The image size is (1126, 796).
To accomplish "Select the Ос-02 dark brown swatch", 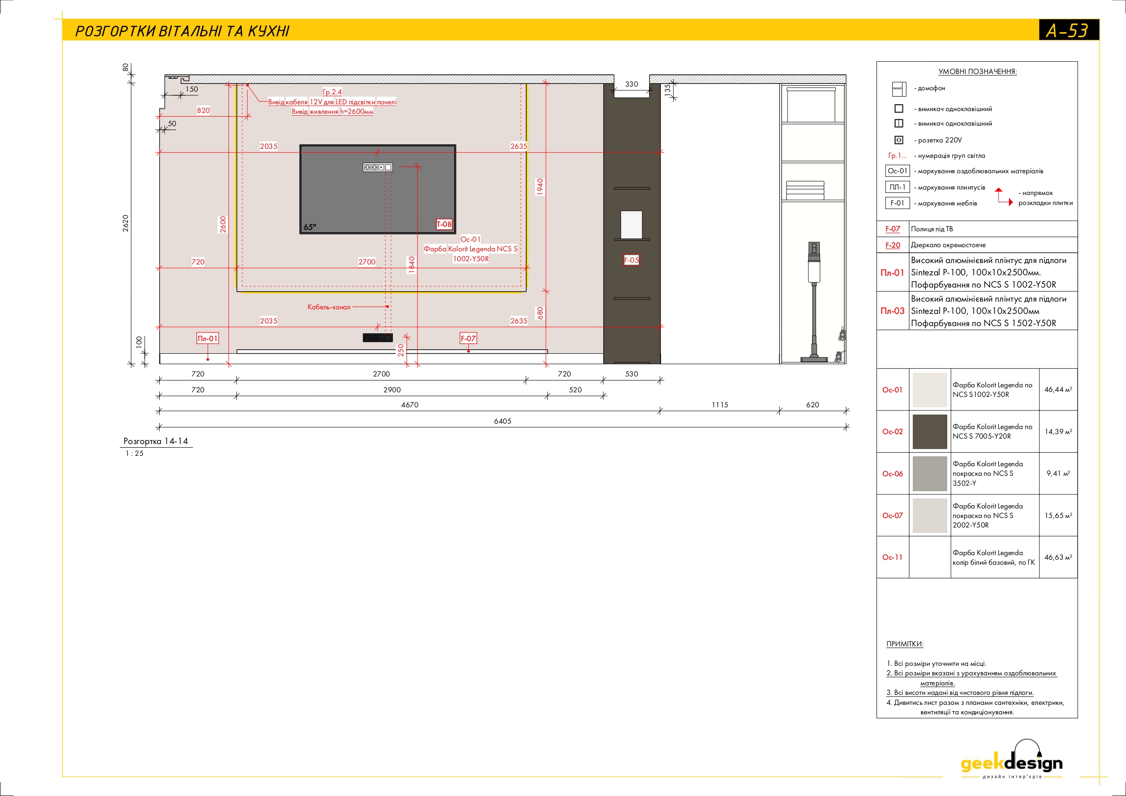I will point(930,432).
